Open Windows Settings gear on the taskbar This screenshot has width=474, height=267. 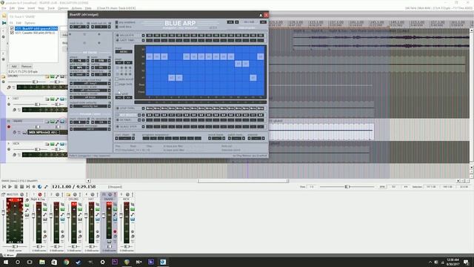pyautogui.click(x=102, y=262)
